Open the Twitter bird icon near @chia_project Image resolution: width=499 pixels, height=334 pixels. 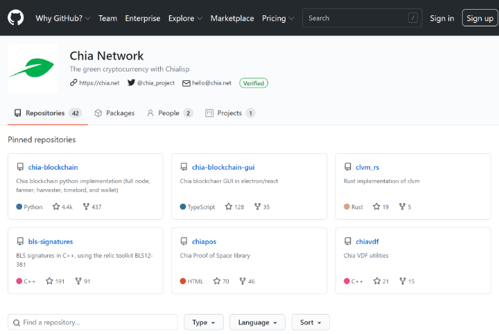coord(131,82)
